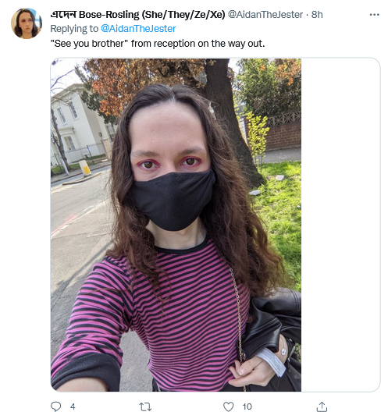
Task: Click the like count number 10
Action: click(247, 407)
